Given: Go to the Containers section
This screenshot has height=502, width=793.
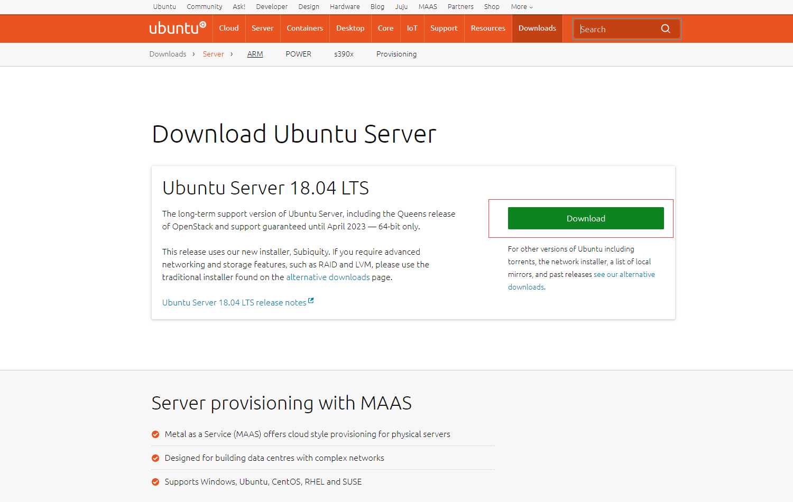Looking at the screenshot, I should 305,28.
